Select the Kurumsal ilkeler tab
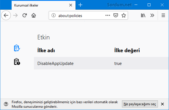169x110 pixels. pos(44,5)
